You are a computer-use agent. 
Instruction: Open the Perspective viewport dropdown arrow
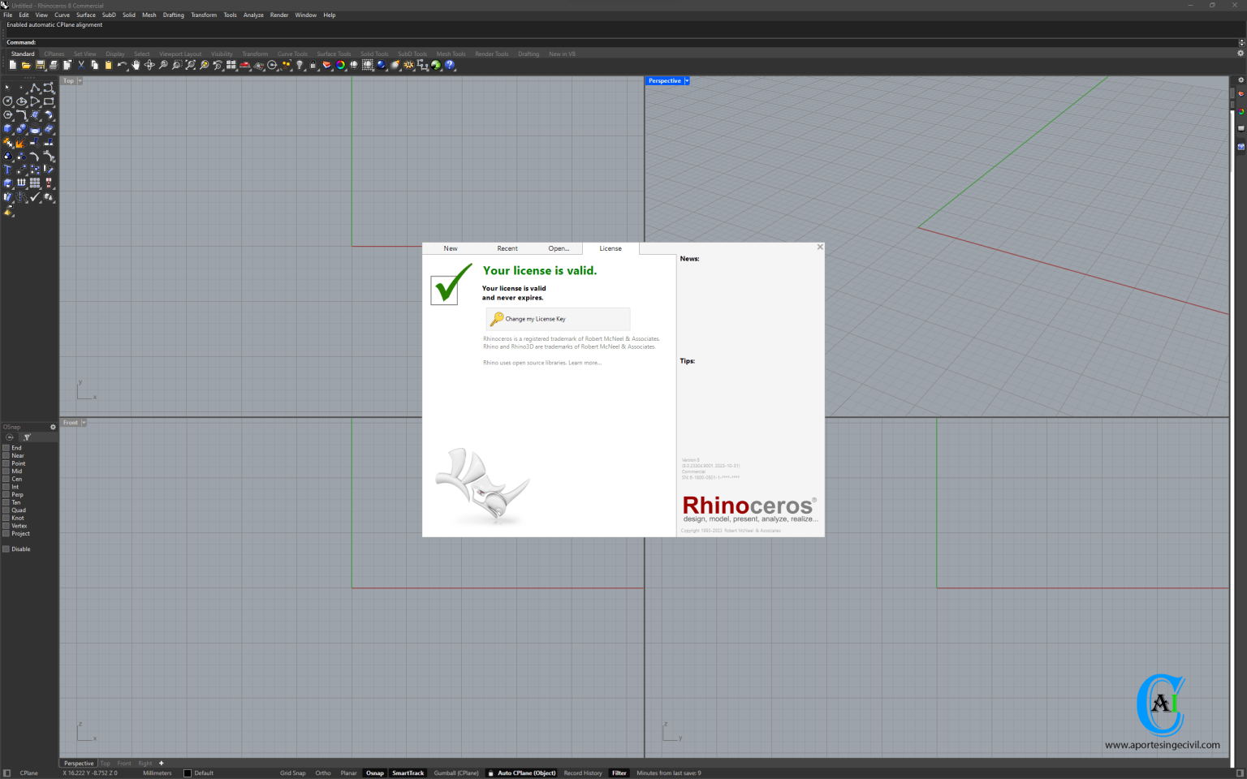click(687, 81)
